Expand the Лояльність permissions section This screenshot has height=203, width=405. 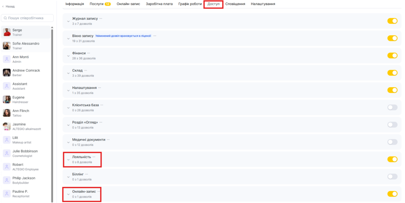point(68,160)
